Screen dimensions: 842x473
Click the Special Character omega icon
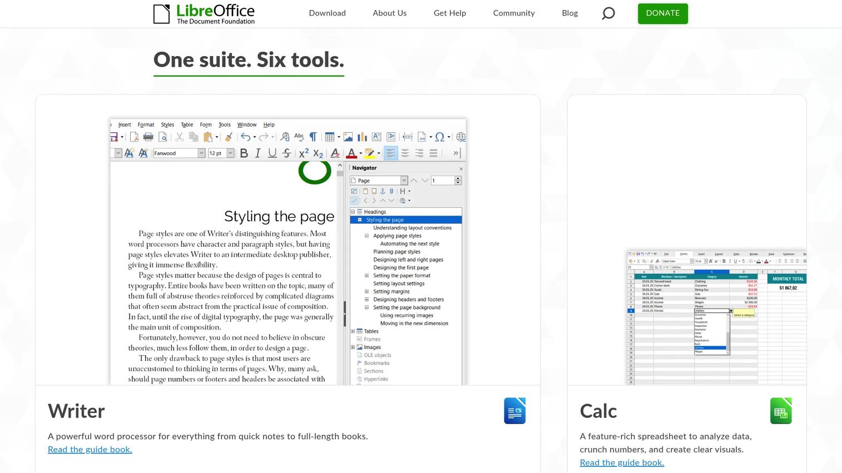[440, 137]
